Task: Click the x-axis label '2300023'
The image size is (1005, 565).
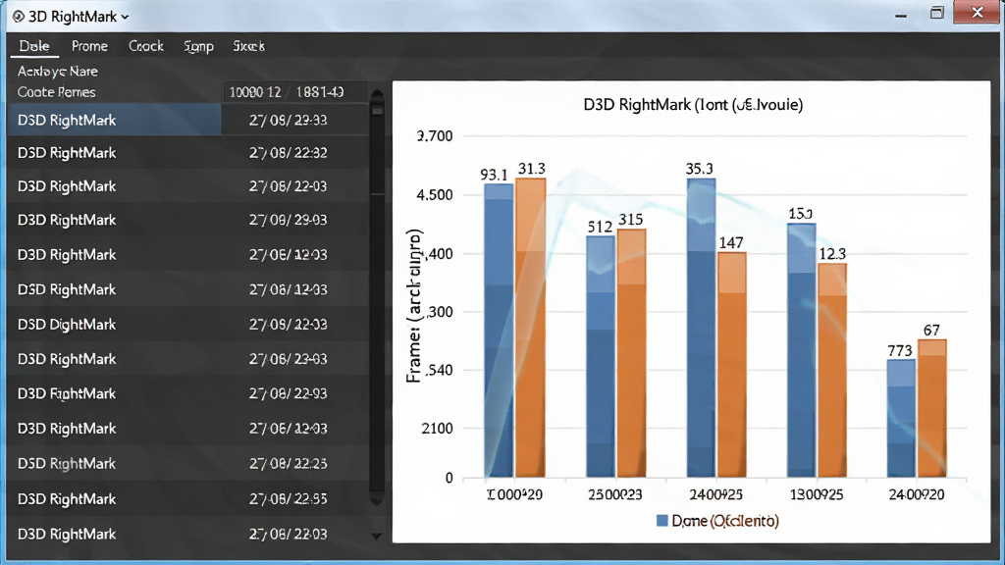Action: [x=615, y=494]
